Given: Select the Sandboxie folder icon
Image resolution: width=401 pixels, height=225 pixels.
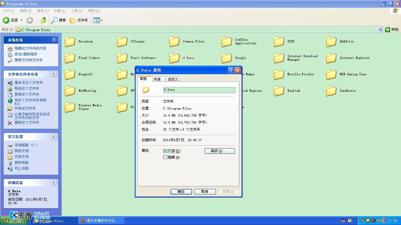Looking at the screenshot, I should tap(331, 91).
